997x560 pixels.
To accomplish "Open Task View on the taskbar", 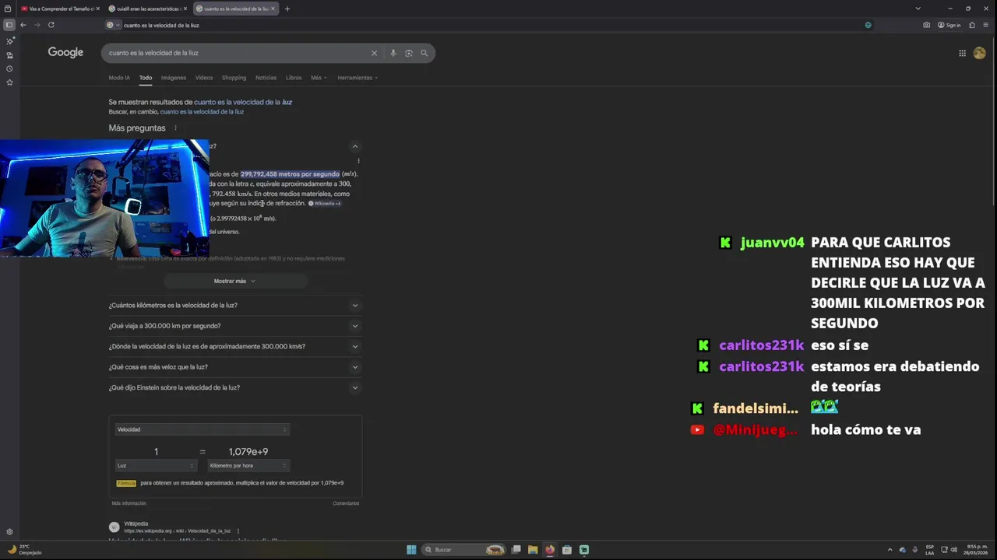I will pos(516,550).
